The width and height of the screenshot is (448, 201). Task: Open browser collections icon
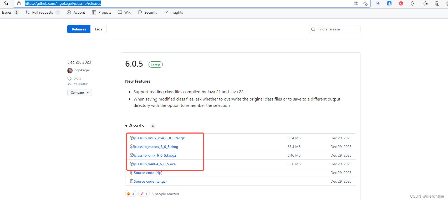[437, 3]
